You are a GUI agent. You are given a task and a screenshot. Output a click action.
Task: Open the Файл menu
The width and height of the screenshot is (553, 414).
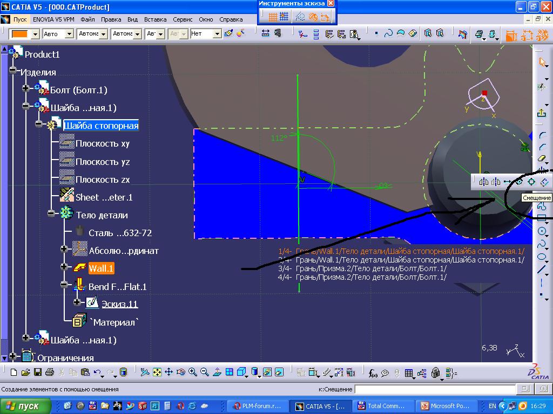click(x=87, y=19)
